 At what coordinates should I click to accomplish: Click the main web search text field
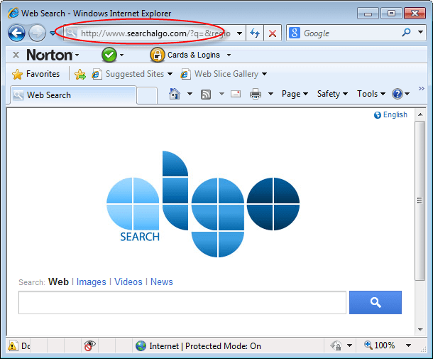coord(182,302)
